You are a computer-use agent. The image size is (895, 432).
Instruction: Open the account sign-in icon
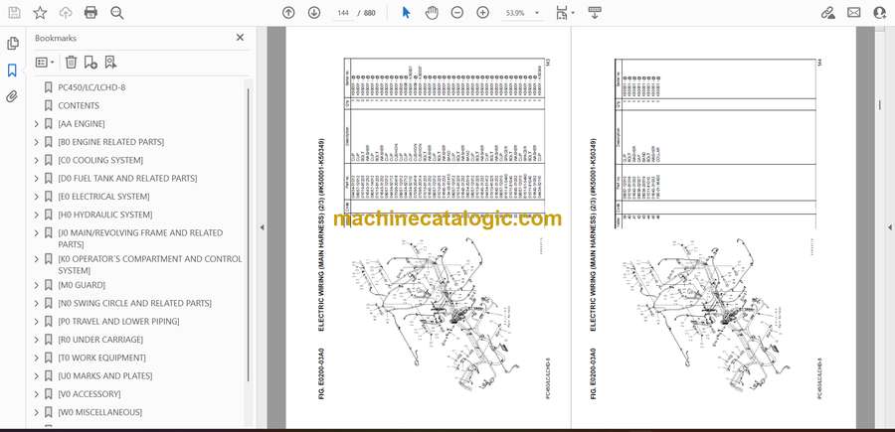880,13
